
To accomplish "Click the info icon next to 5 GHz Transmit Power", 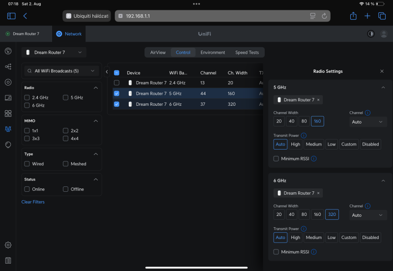I will 304,136.
